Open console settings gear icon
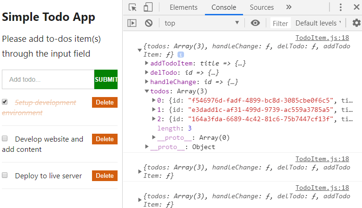 pyautogui.click(x=356, y=23)
